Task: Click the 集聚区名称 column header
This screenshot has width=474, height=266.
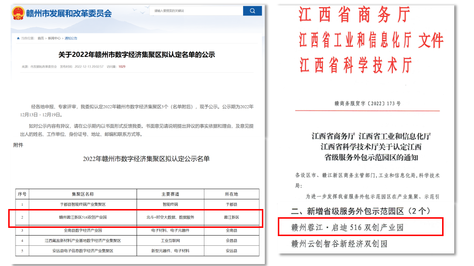Action: tap(83, 194)
